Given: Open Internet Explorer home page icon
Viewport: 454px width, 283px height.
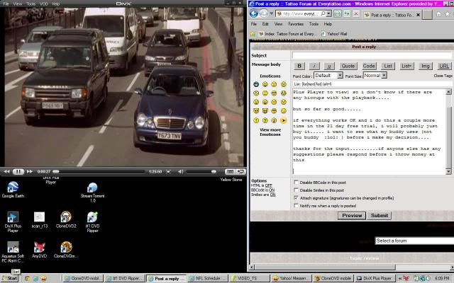Looking at the screenshot, I should tap(438, 14).
